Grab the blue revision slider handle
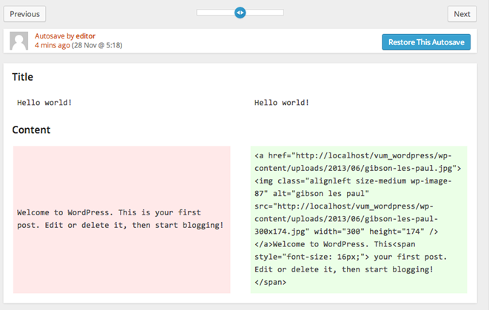489x310 pixels. 240,13
